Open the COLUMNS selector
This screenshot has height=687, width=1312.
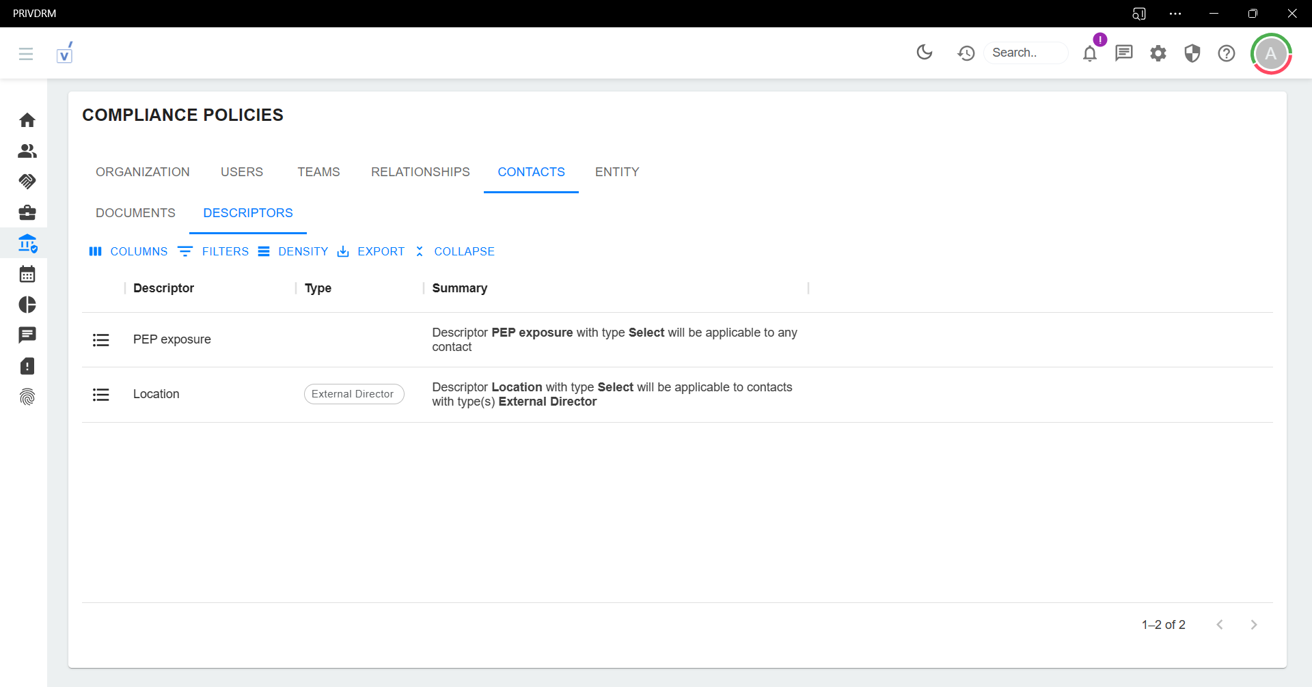coord(128,251)
